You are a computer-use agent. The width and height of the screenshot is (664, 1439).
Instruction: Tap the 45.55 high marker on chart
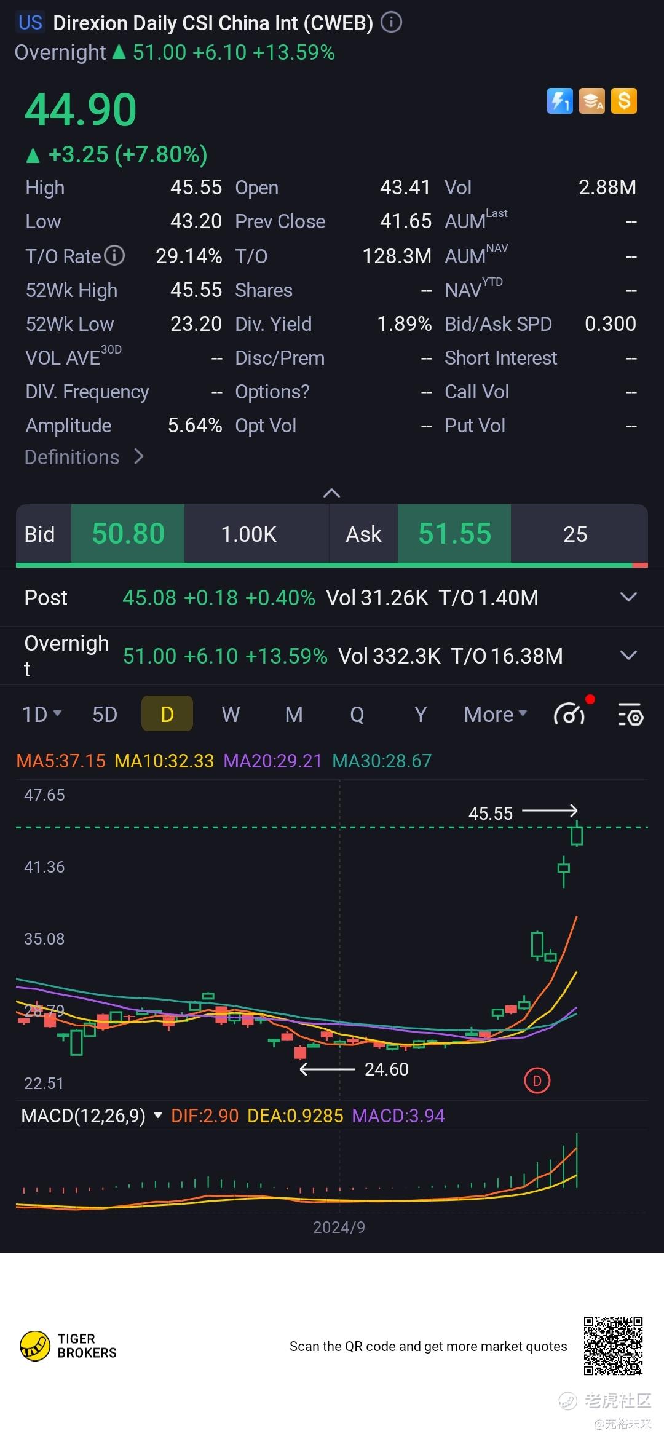(x=491, y=813)
